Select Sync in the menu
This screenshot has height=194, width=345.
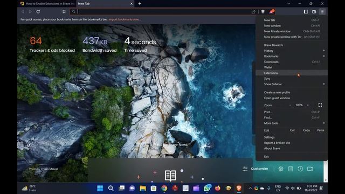tap(292, 79)
